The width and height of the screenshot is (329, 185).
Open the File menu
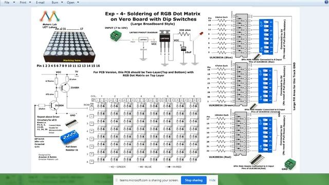[7, 3]
